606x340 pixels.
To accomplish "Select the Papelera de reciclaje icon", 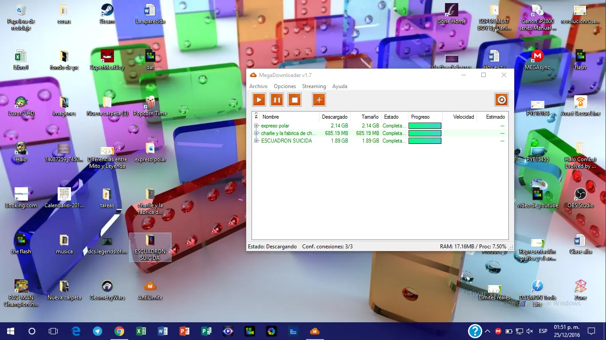I will click(21, 17).
